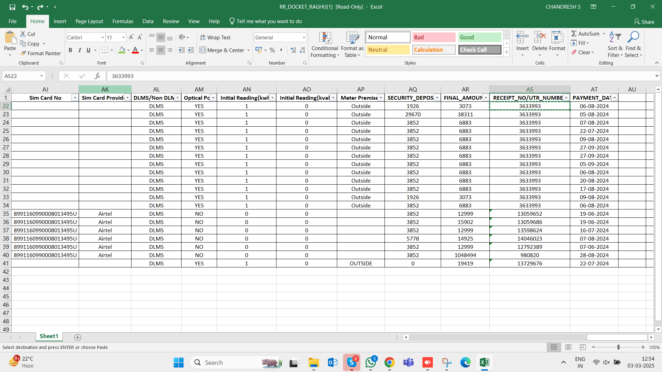Toggle Bold formatting

pyautogui.click(x=70, y=50)
